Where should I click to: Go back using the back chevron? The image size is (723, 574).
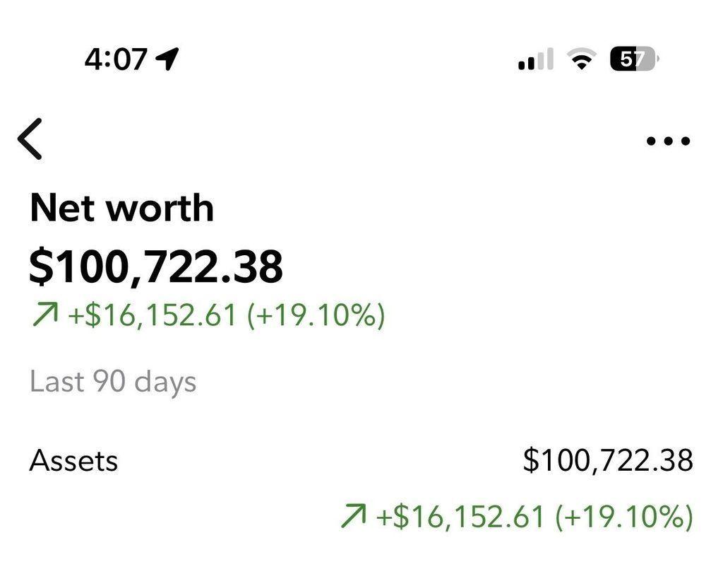[x=30, y=139]
